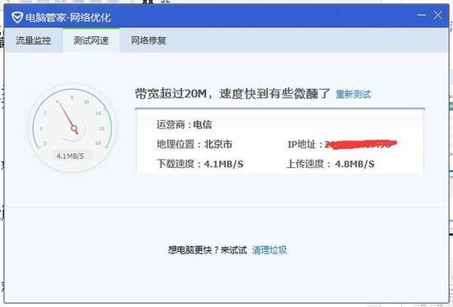
Task: Click the speedometer gauge dial
Action: click(x=72, y=128)
